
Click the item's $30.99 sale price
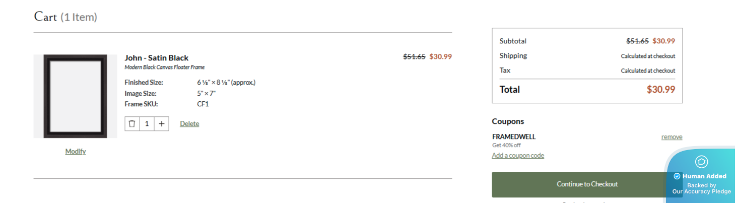(x=440, y=56)
